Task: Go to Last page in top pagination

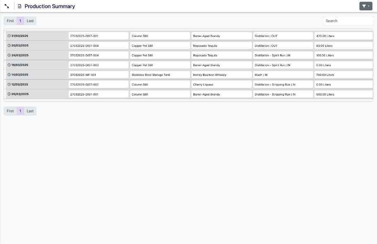Action: (x=30, y=21)
